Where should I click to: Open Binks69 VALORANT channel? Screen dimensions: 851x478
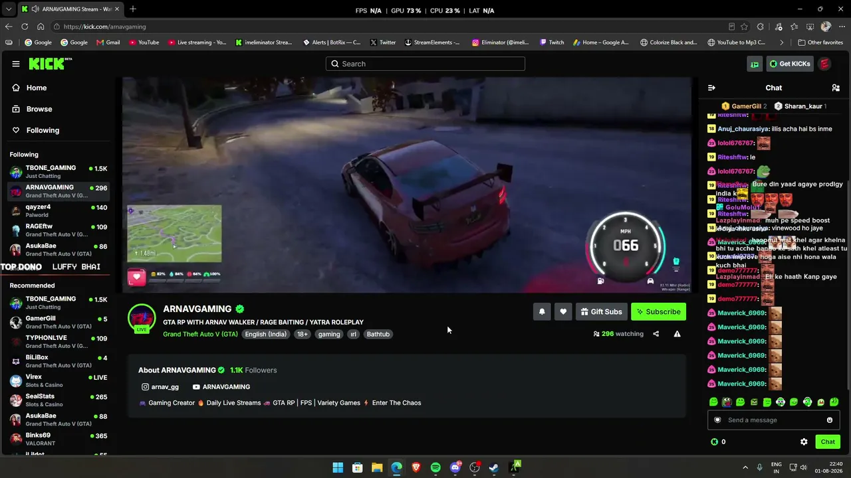(59, 439)
